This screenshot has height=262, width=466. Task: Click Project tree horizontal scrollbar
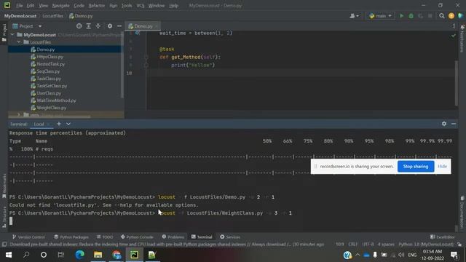(50, 117)
